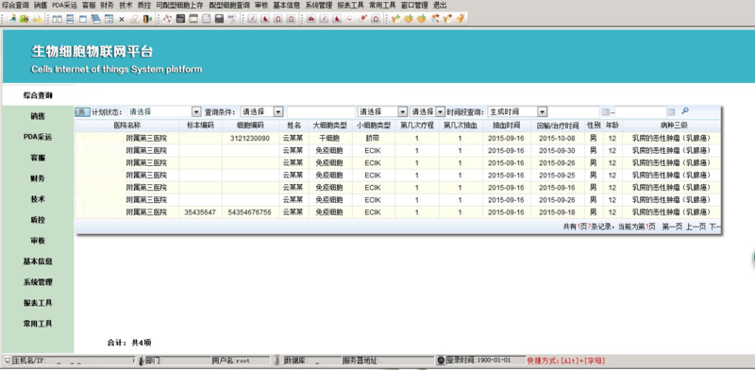Click the person icon at the toolbar start
Screen dimensions: 755x370
click(13, 19)
